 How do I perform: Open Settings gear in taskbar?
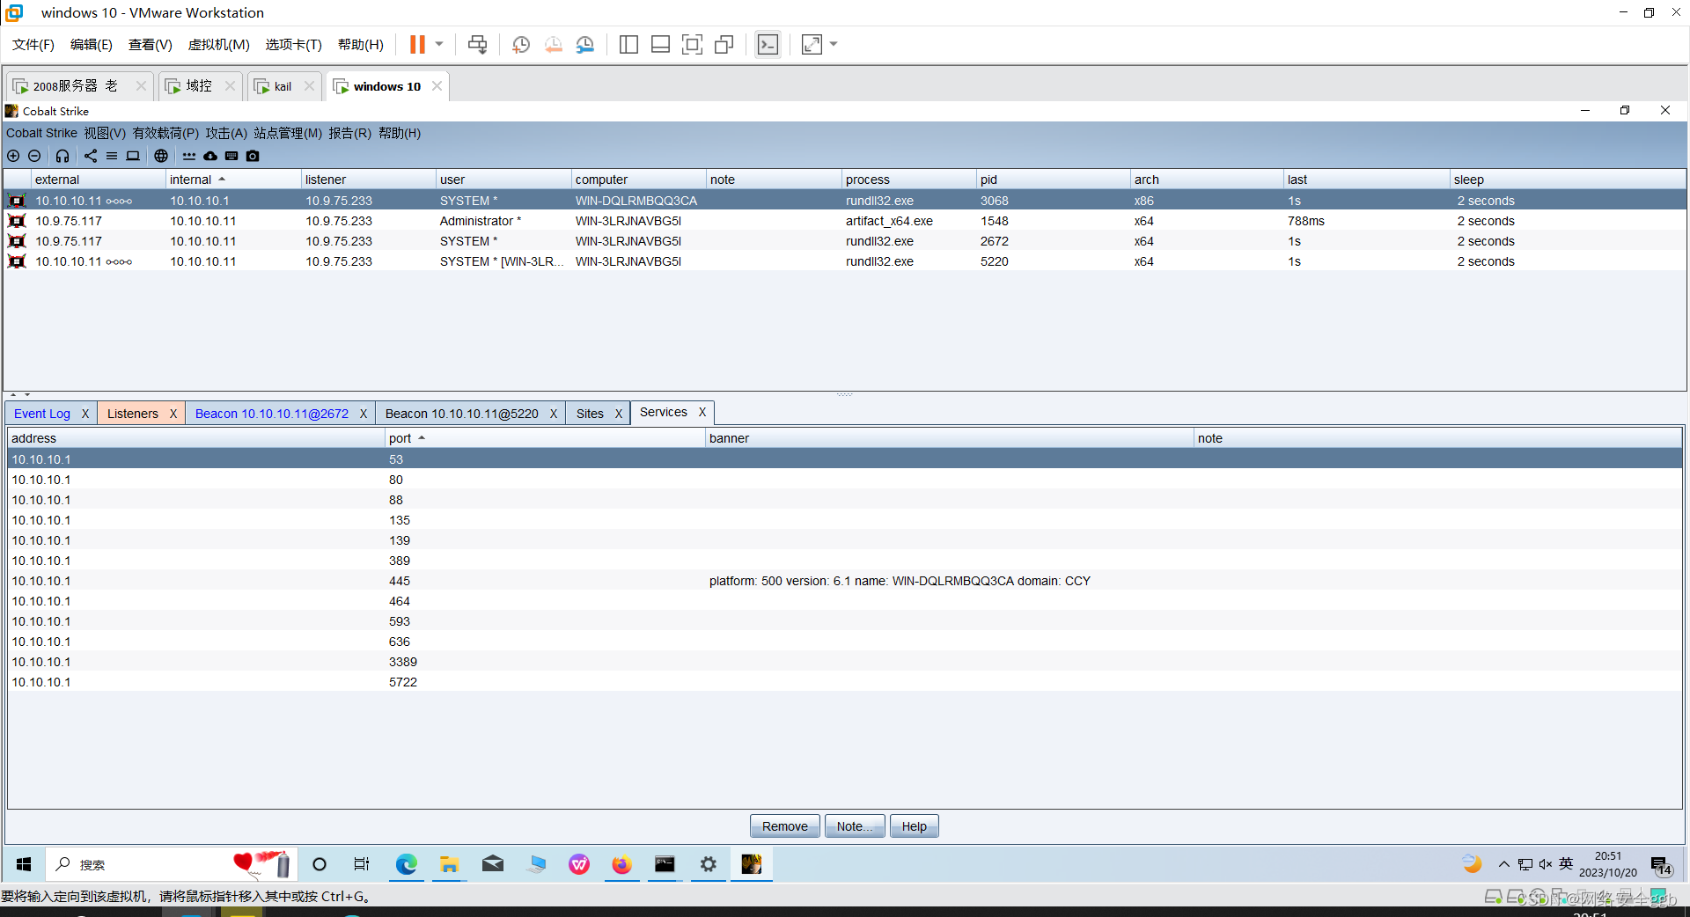coord(708,864)
